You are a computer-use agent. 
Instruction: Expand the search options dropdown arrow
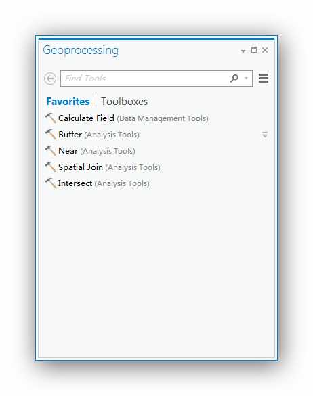click(246, 79)
